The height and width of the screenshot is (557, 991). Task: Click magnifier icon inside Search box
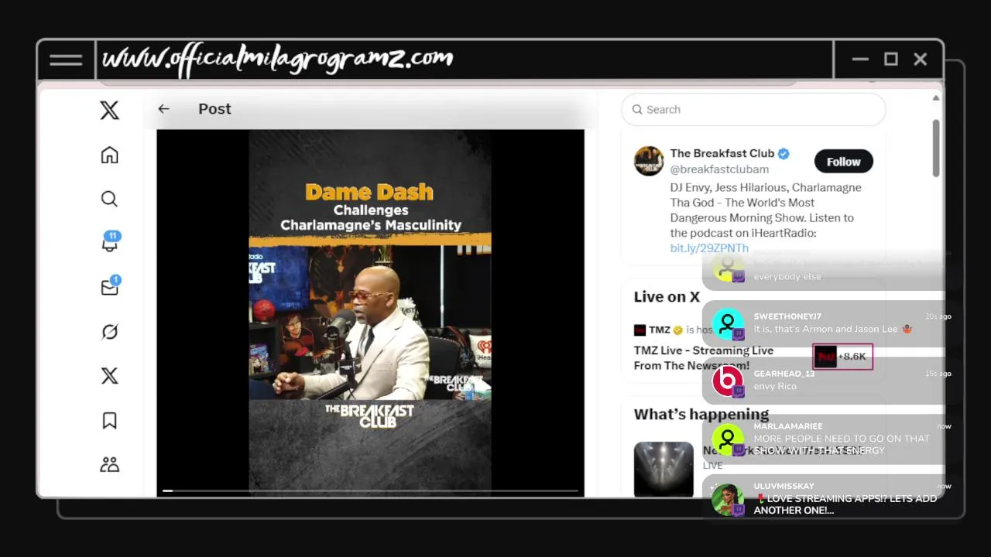click(637, 110)
